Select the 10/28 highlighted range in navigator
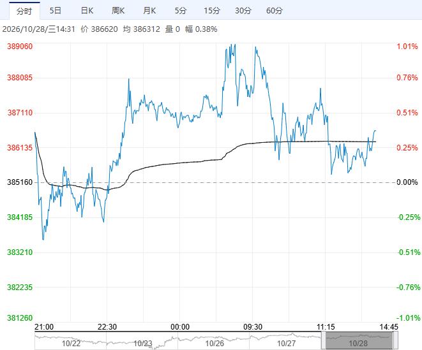 pos(359,340)
